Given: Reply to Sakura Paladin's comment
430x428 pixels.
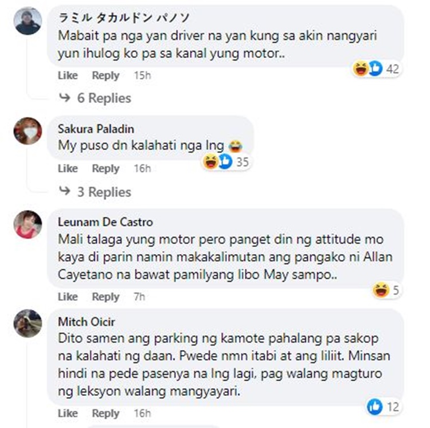Looking at the screenshot, I should 105,169.
